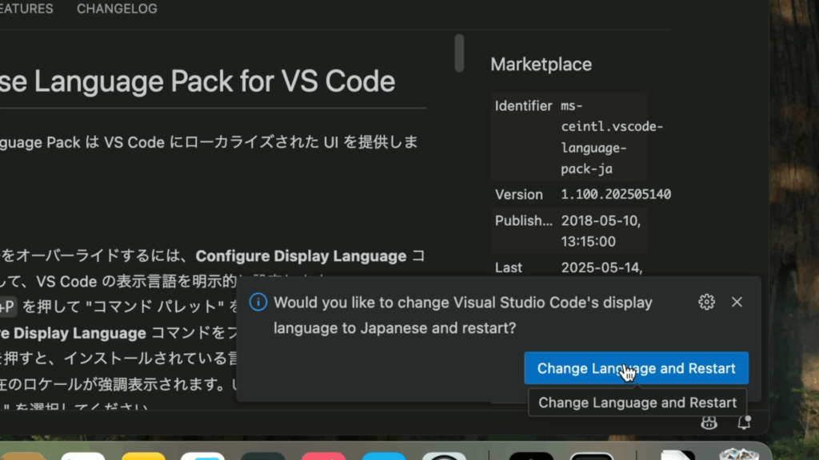The image size is (819, 460).
Task: Dismiss the language change notification
Action: pyautogui.click(x=737, y=302)
